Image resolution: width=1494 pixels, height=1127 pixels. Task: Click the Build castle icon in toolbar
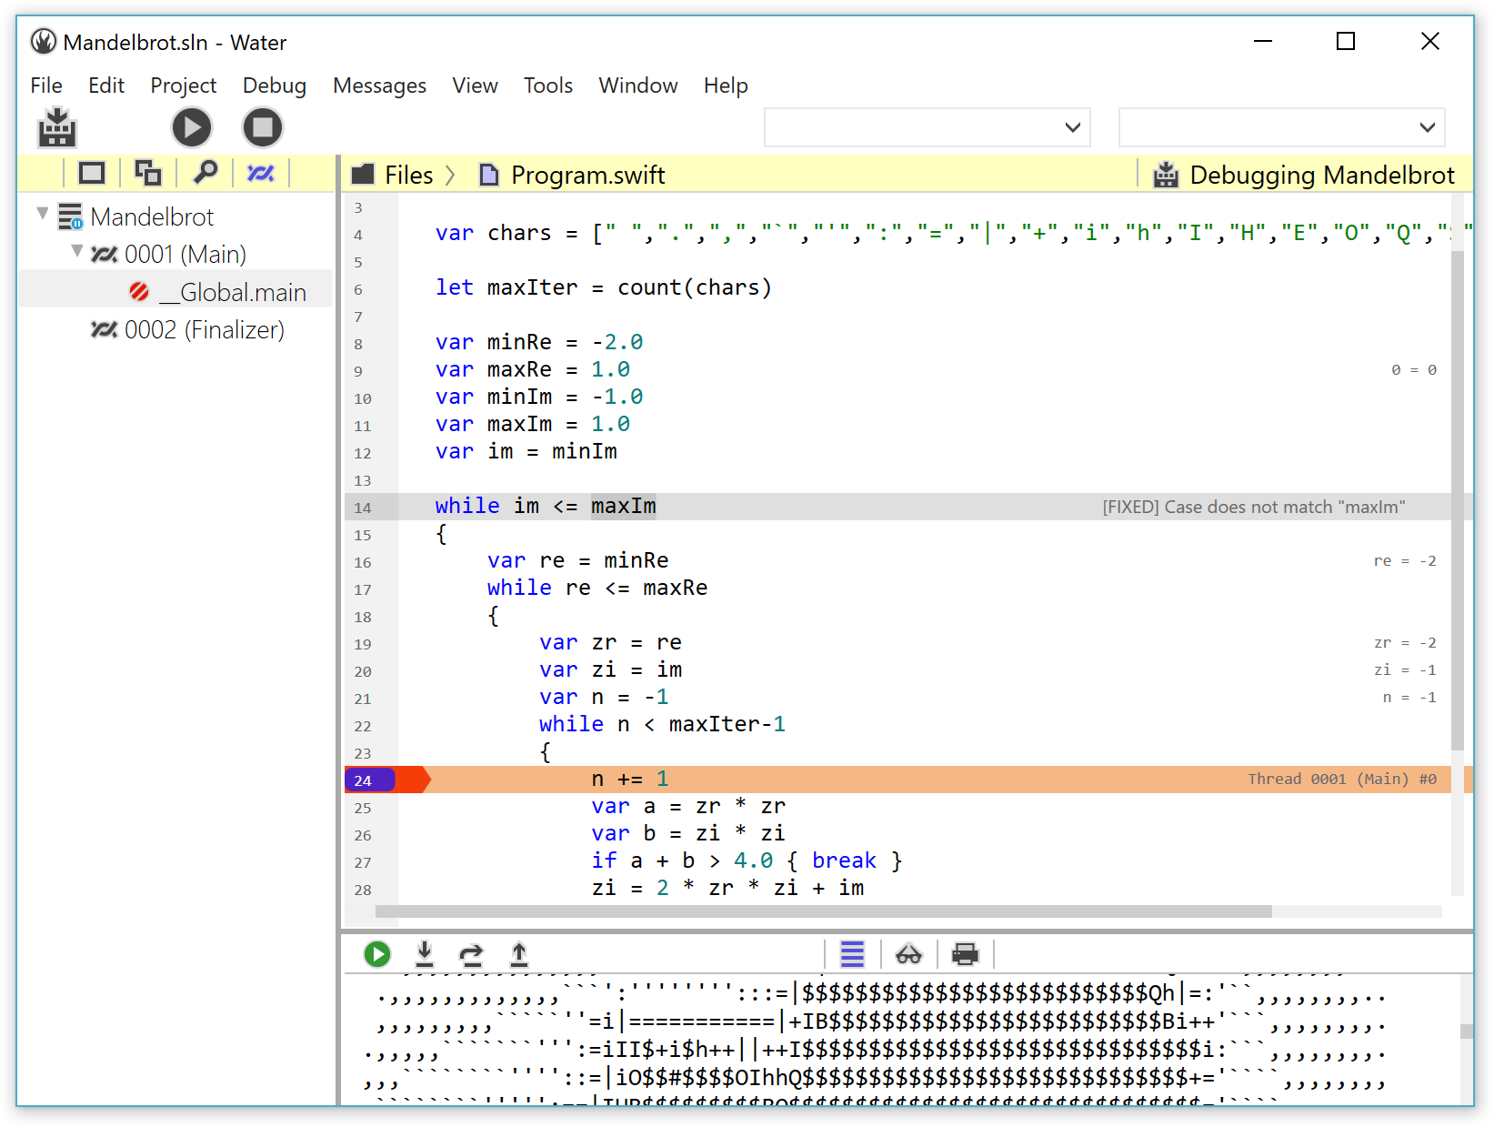57,127
